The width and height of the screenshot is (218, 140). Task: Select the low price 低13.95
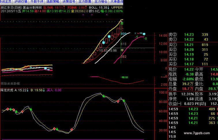(x=52, y=11)
